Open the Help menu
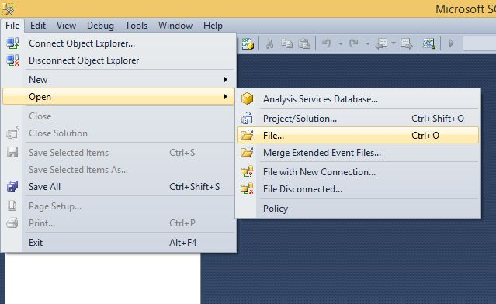 [213, 26]
